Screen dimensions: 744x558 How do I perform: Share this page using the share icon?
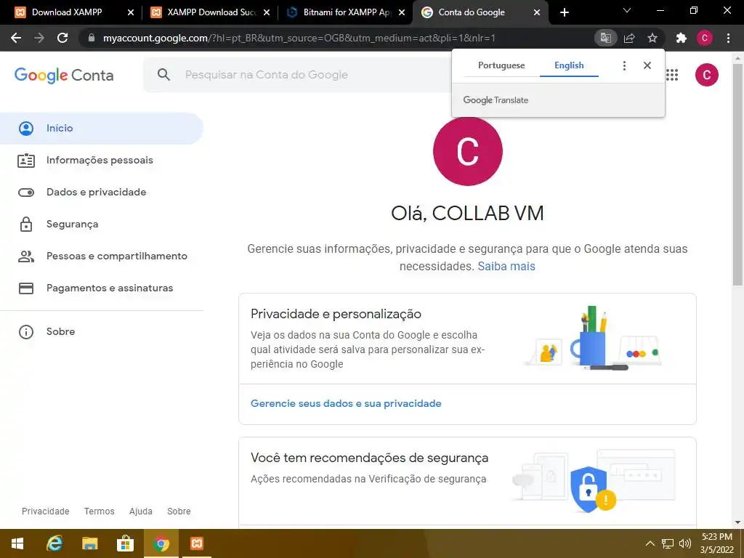629,38
